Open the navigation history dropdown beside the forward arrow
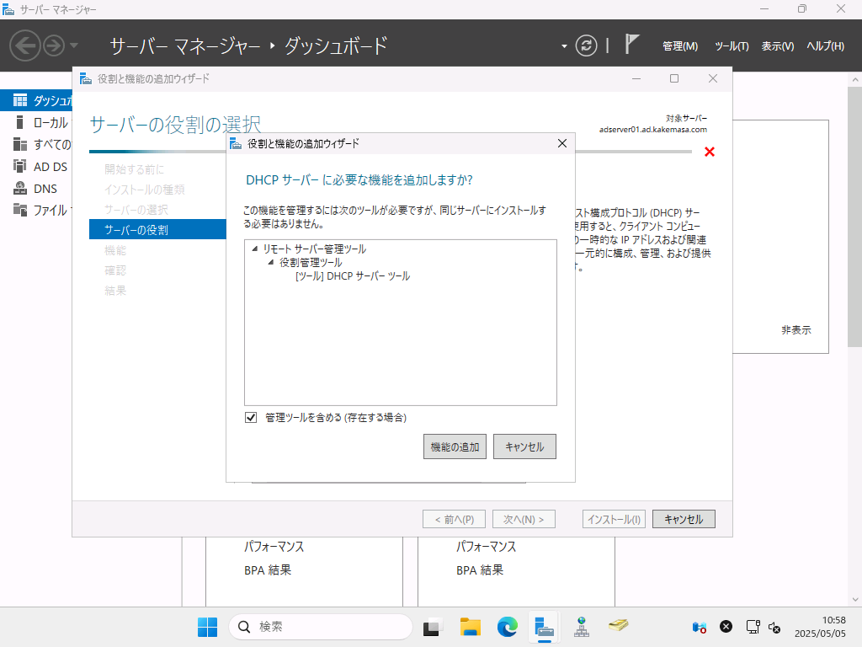 [x=74, y=45]
